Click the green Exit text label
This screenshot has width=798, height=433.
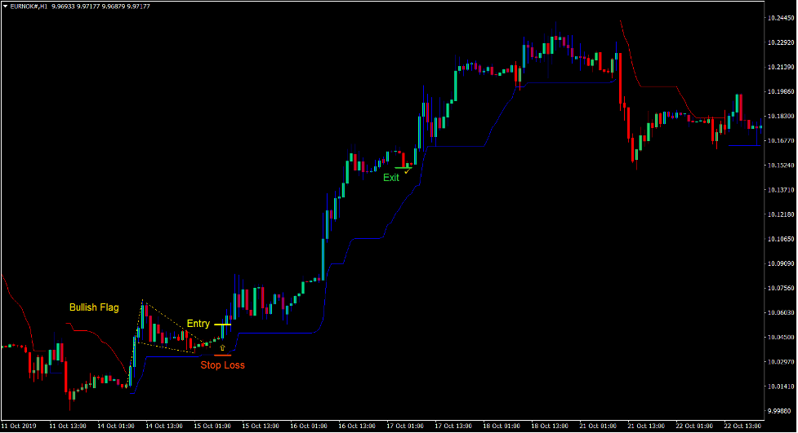click(x=391, y=177)
